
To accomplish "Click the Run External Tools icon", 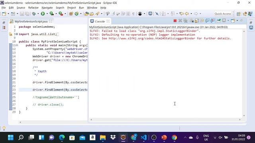I will tap(61, 14).
